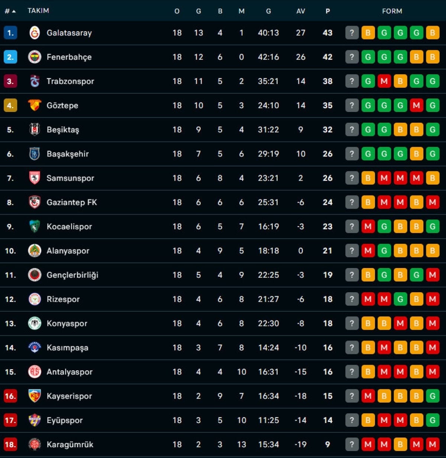
Task: Click the Kayserispor crest icon
Action: coord(35,396)
